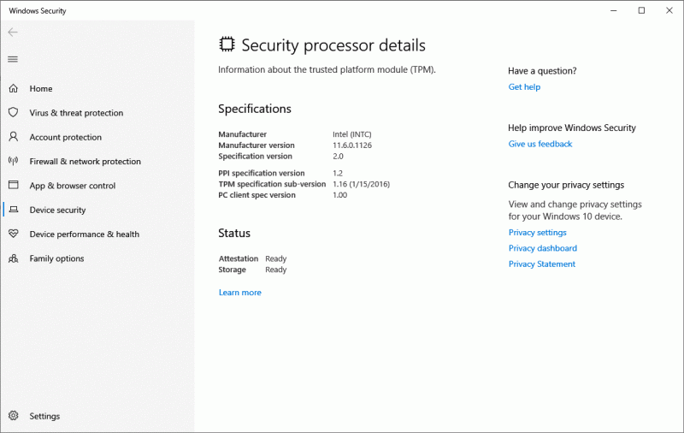This screenshot has height=433, width=684.
Task: Click Learn more under Status
Action: (239, 293)
